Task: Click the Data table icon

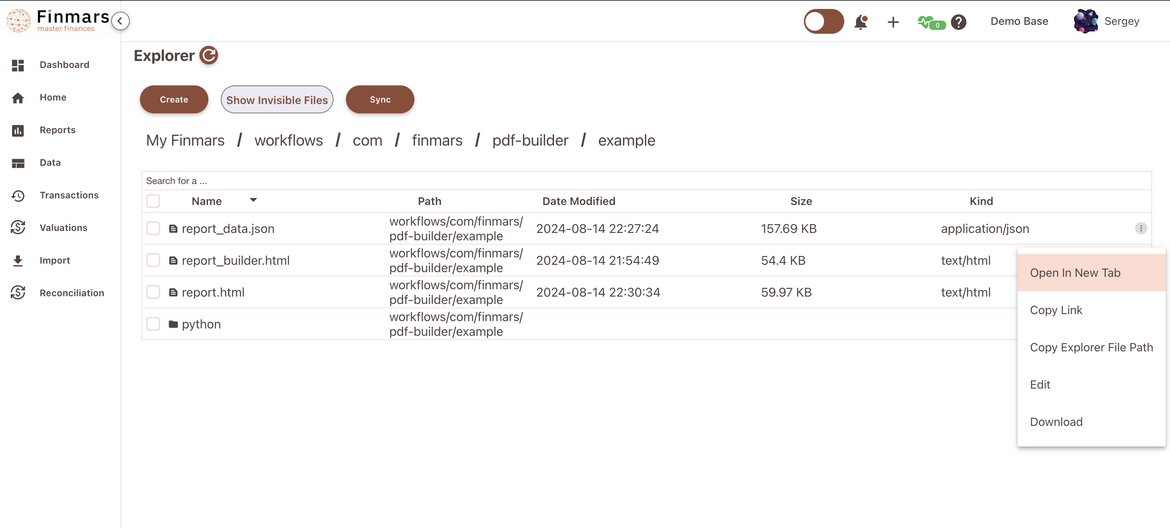Action: click(x=18, y=163)
